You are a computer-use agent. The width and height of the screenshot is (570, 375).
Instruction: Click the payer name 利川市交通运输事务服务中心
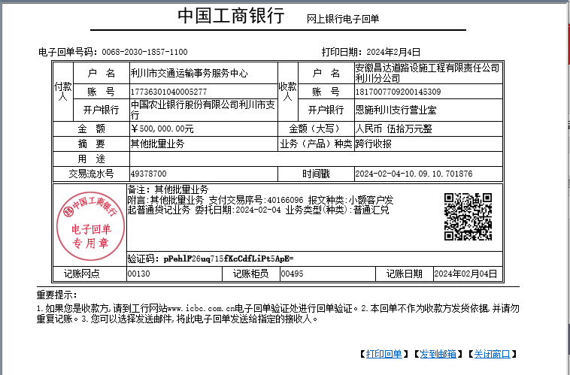[189, 73]
